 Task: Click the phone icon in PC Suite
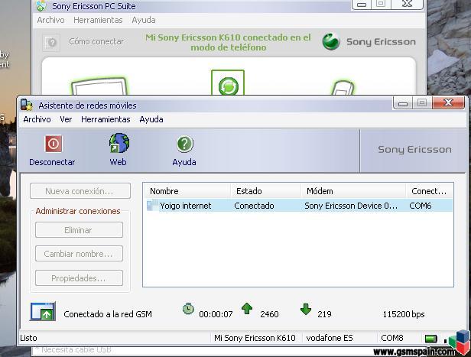point(342,88)
